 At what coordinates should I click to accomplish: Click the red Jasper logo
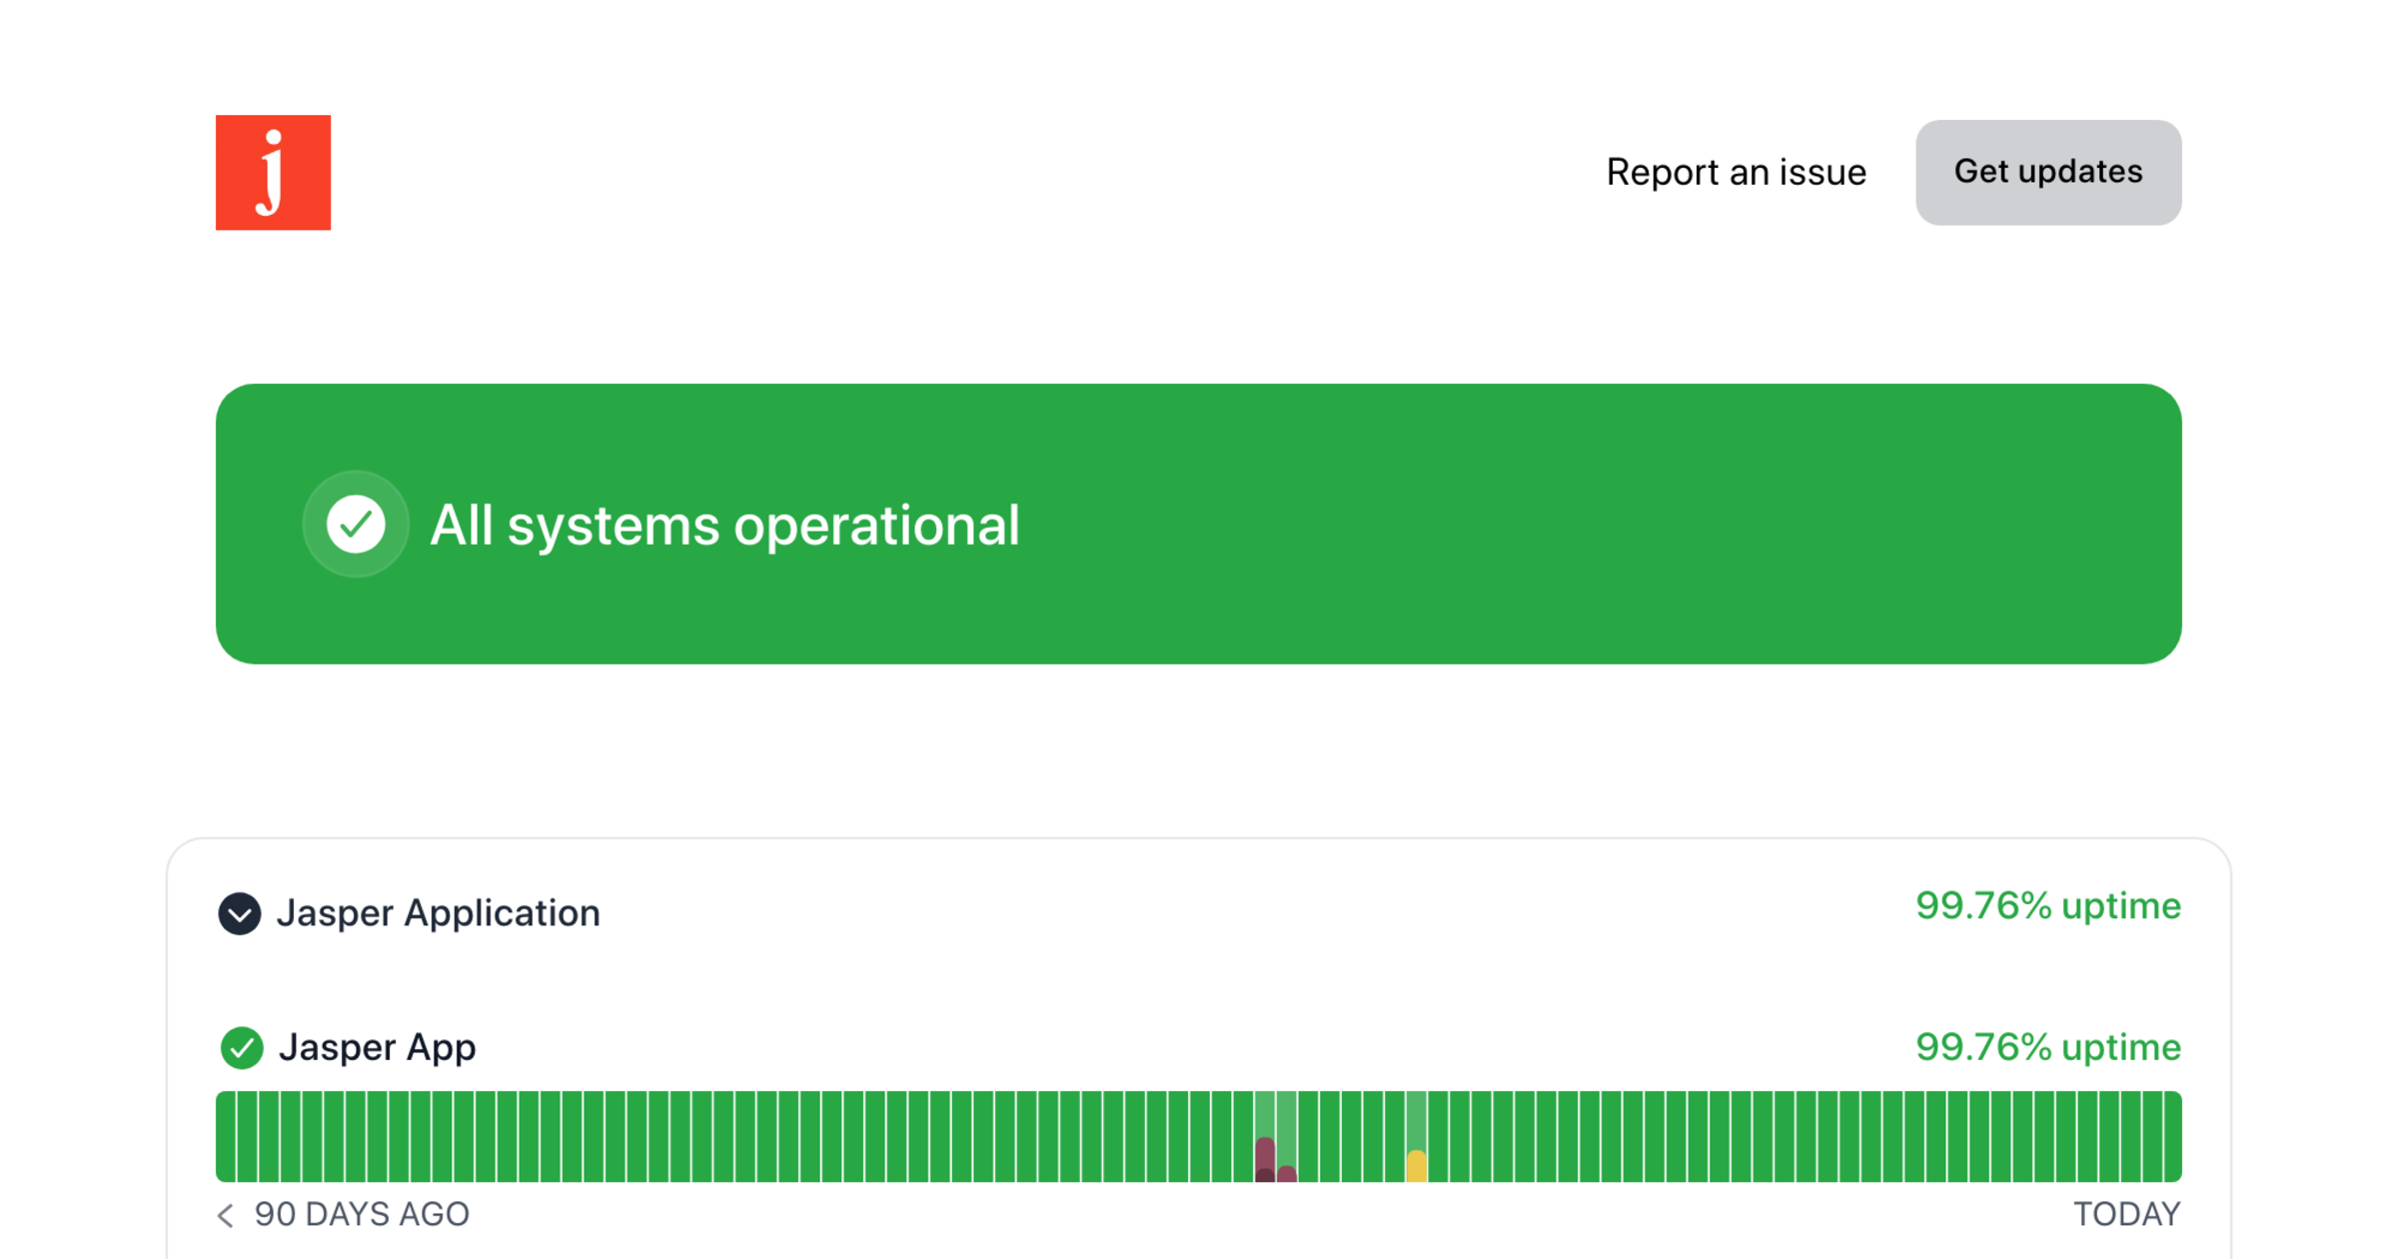coord(273,172)
